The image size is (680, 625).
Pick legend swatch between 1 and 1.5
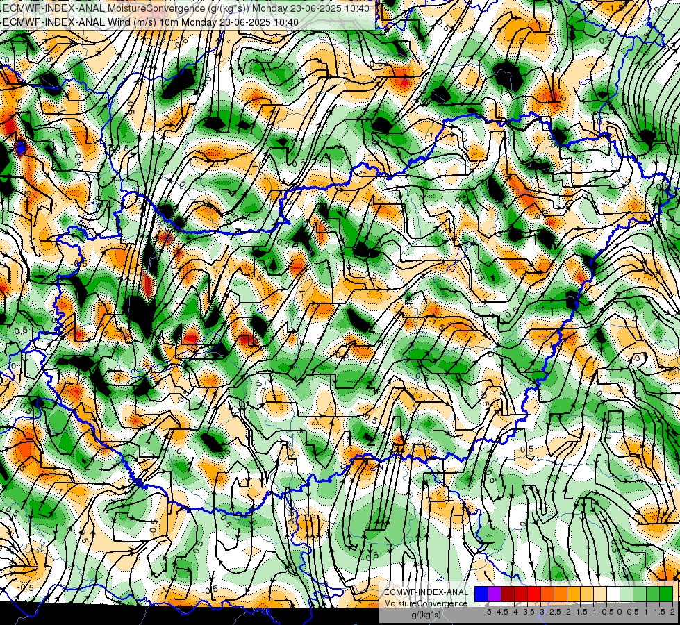(653, 594)
